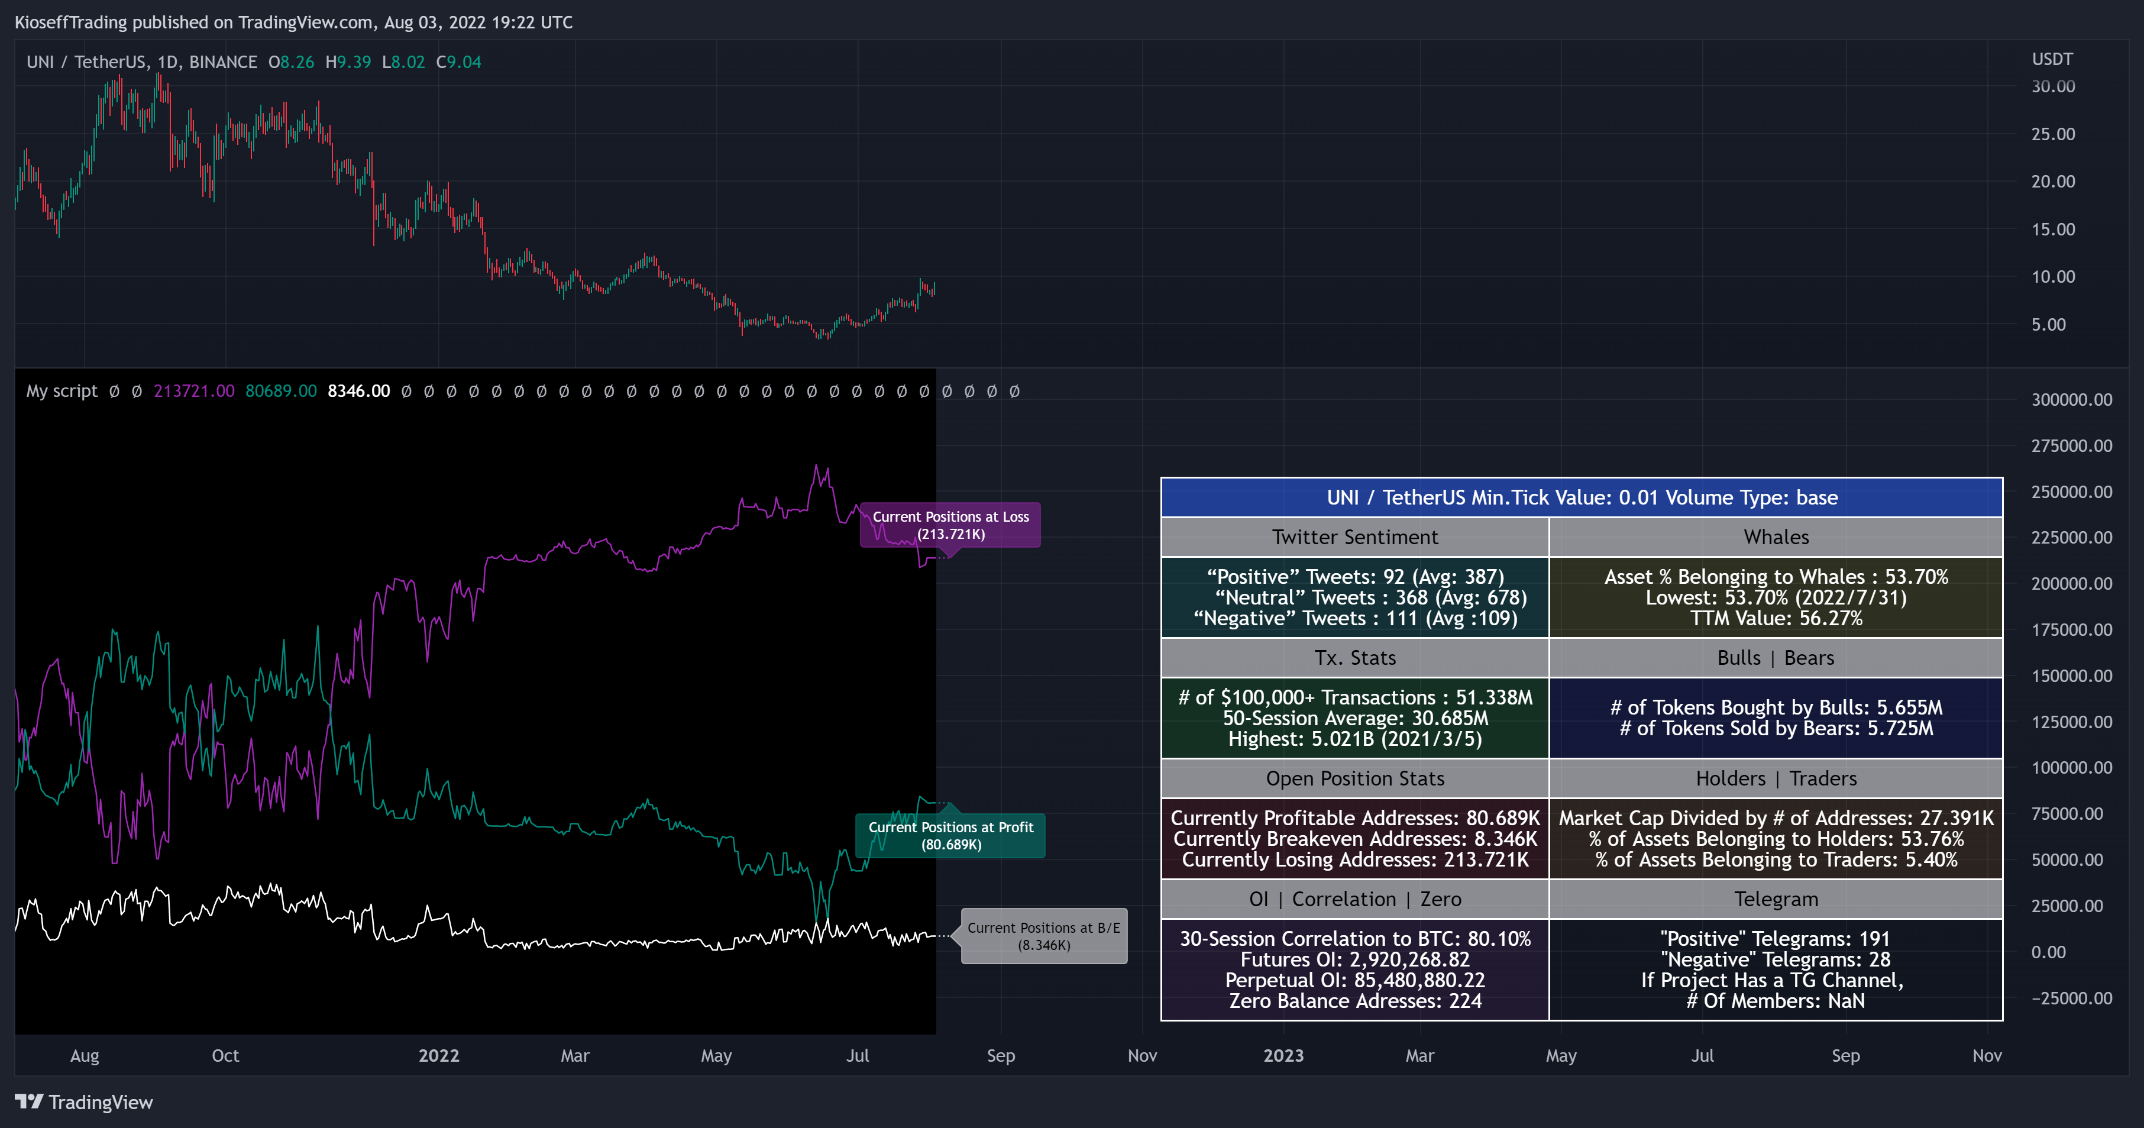
Task: Click '# Of Members: NaN' text
Action: point(1776,1001)
